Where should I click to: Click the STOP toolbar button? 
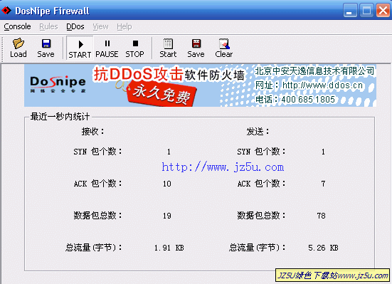(134, 48)
